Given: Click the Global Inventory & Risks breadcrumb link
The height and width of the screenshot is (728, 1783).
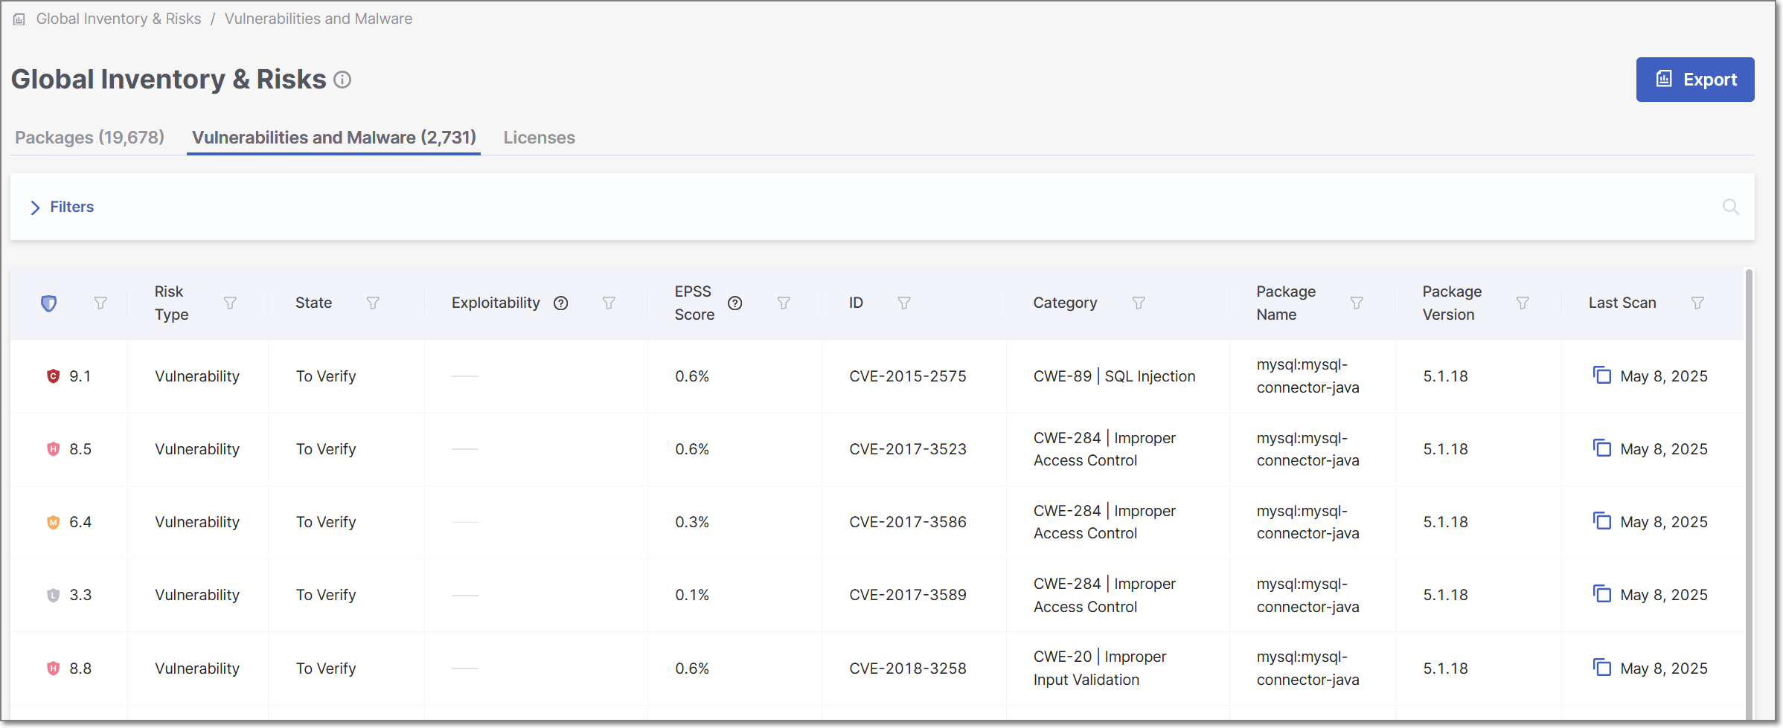Looking at the screenshot, I should [118, 19].
